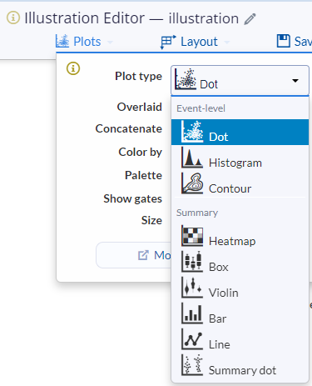This screenshot has width=312, height=386.
Task: Click the Summary dot plot icon
Action: click(x=192, y=365)
